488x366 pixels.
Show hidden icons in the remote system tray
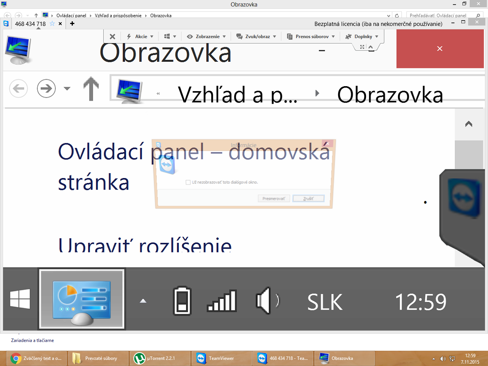143,301
